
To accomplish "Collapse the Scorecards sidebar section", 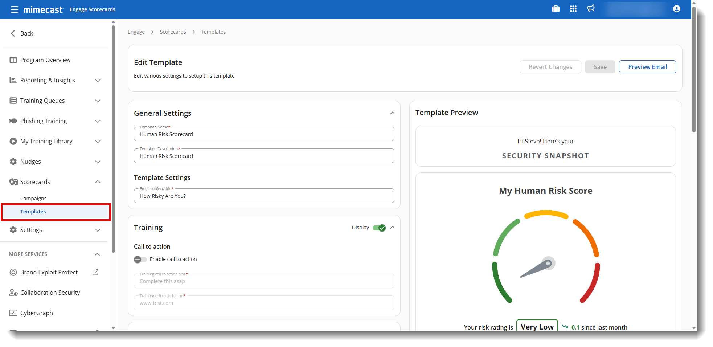I will click(x=98, y=182).
